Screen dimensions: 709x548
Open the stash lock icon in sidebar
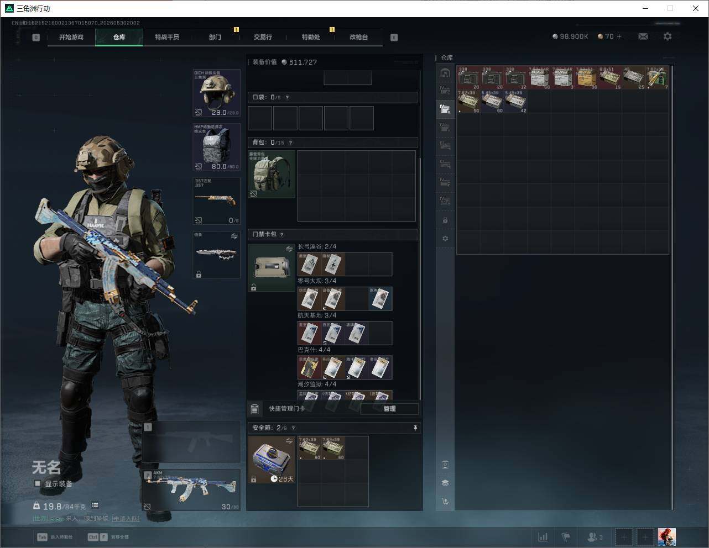pyautogui.click(x=445, y=220)
